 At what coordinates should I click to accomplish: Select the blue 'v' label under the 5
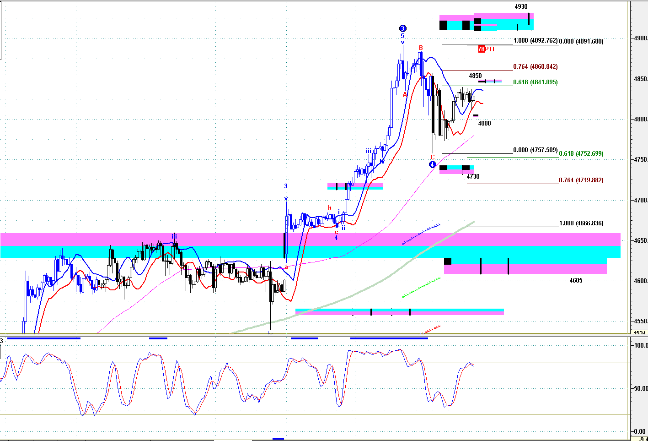(402, 42)
